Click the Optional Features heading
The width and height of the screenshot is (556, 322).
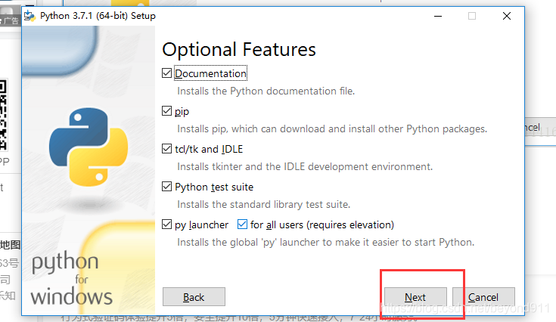239,50
